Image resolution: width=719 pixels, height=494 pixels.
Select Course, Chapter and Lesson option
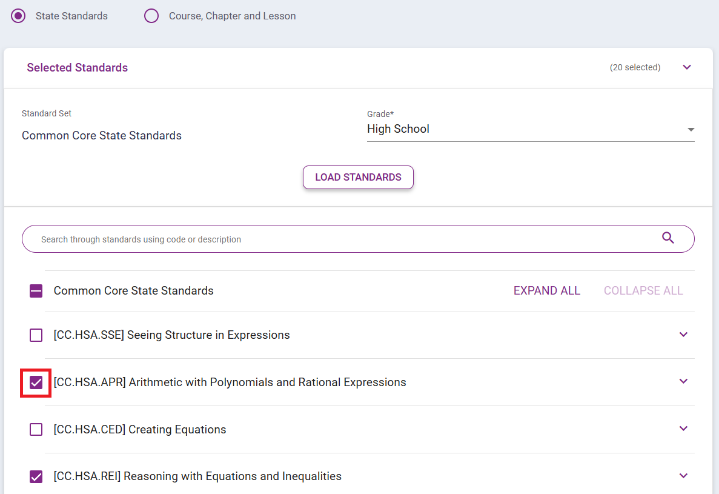click(x=151, y=16)
